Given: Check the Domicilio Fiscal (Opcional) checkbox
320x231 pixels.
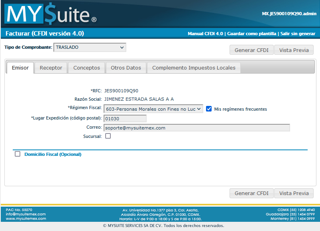Looking at the screenshot, I should pos(18,154).
